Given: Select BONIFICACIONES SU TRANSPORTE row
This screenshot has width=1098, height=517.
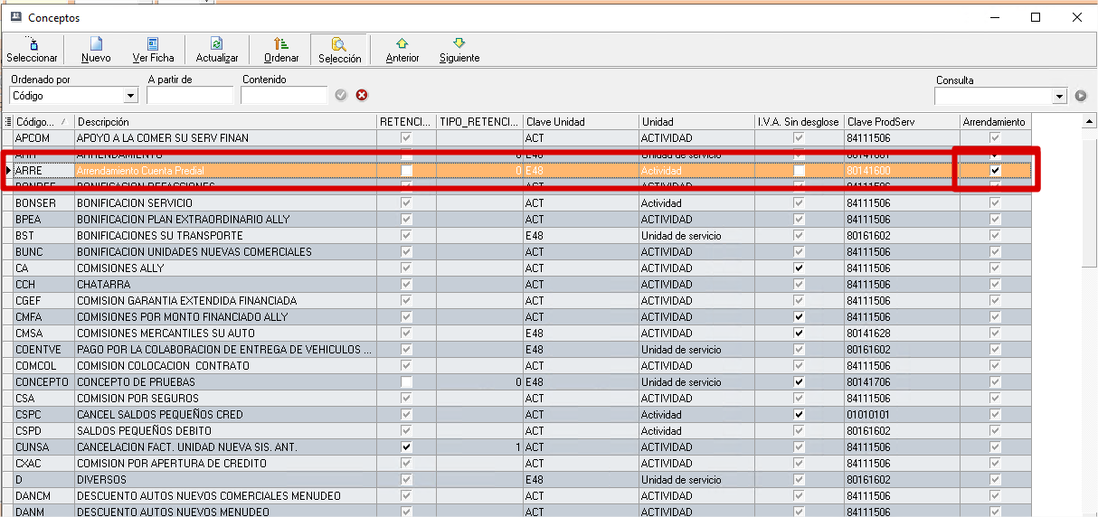Looking at the screenshot, I should tap(517, 235).
